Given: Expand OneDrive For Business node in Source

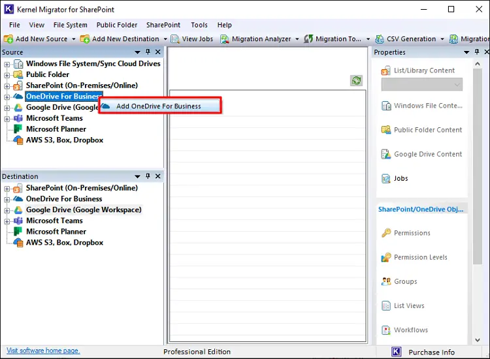Looking at the screenshot, I should pos(7,97).
